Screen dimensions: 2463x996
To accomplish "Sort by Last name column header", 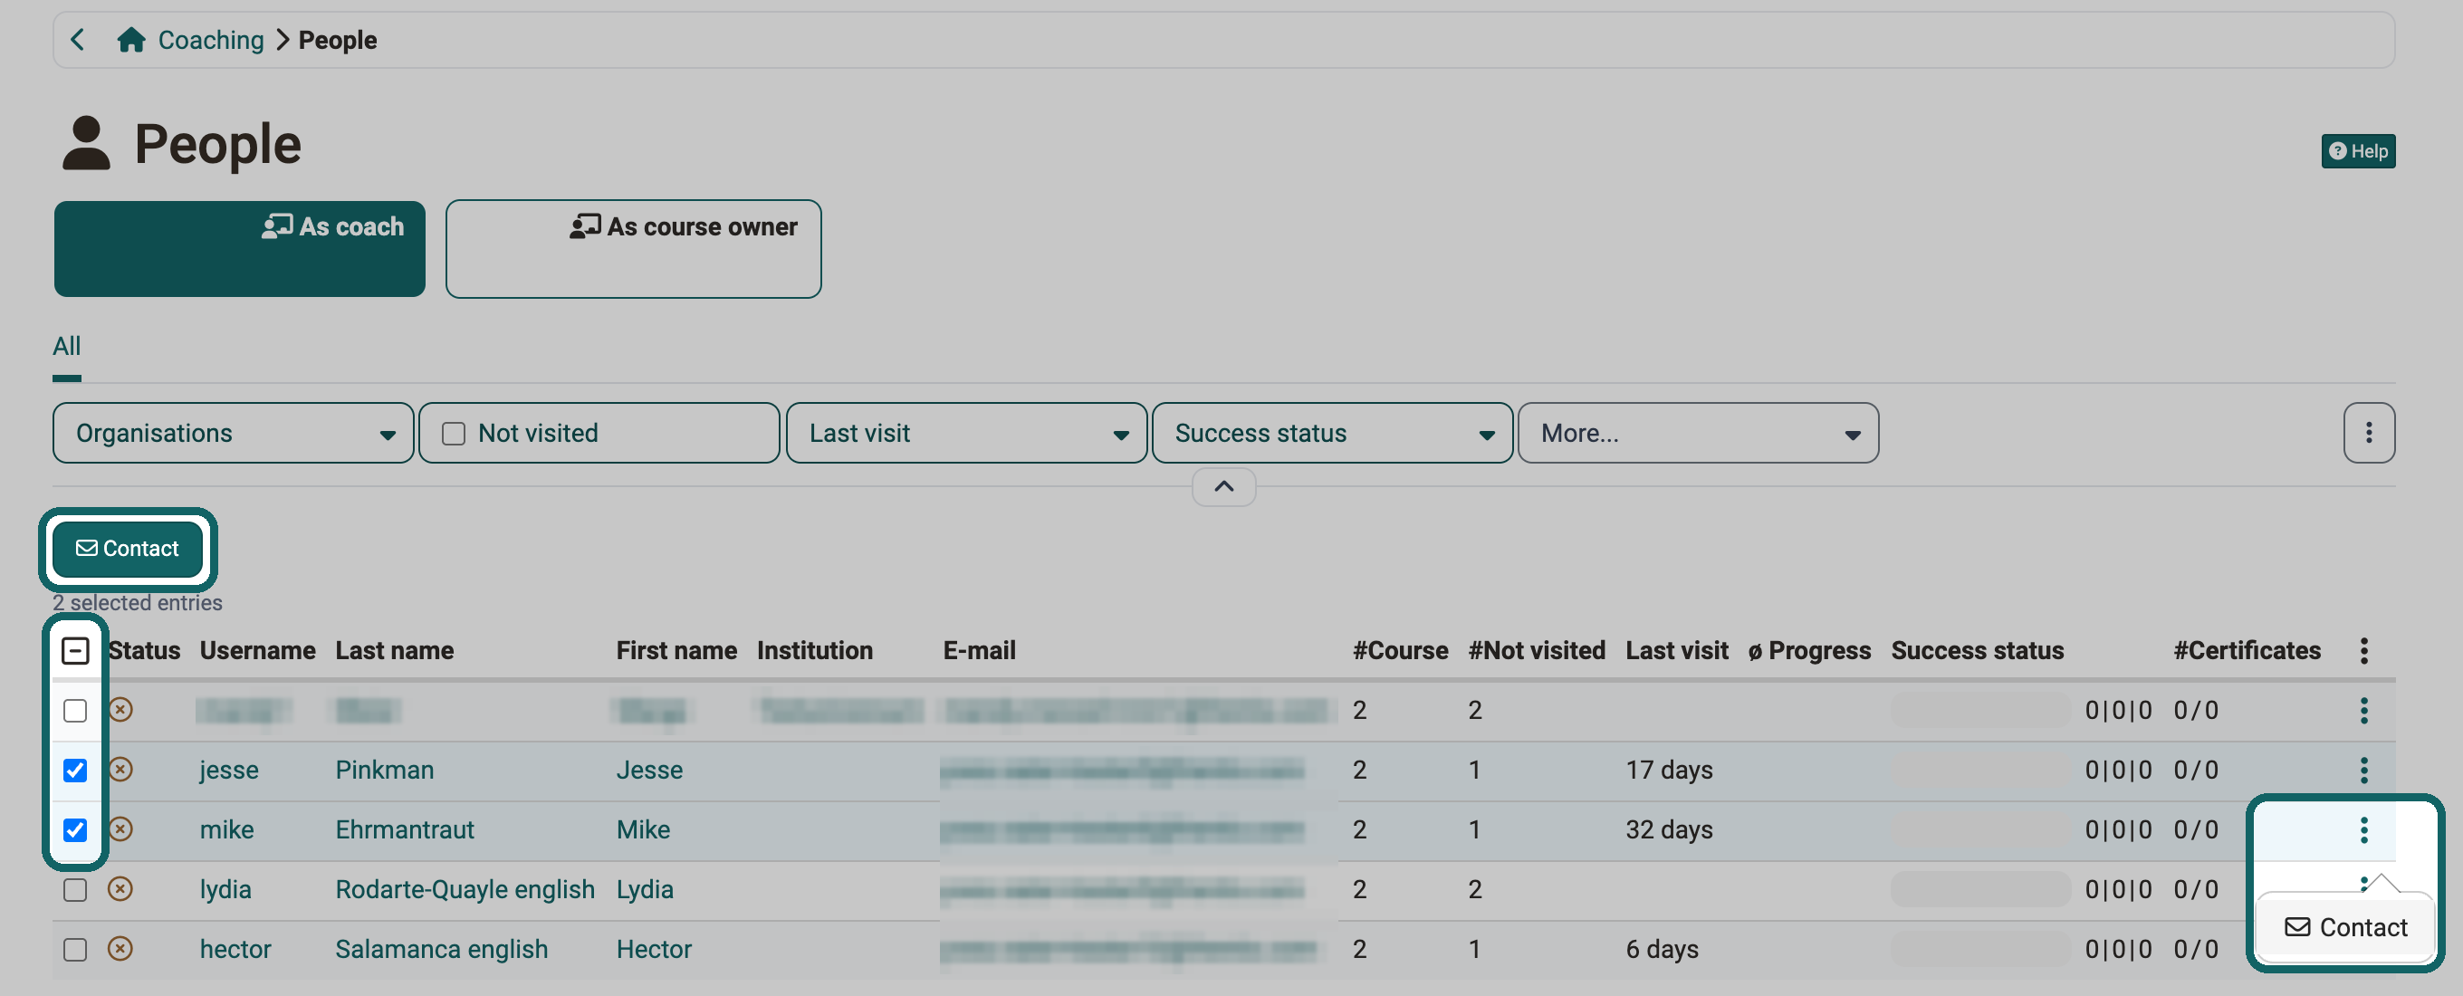I will pos(394,651).
